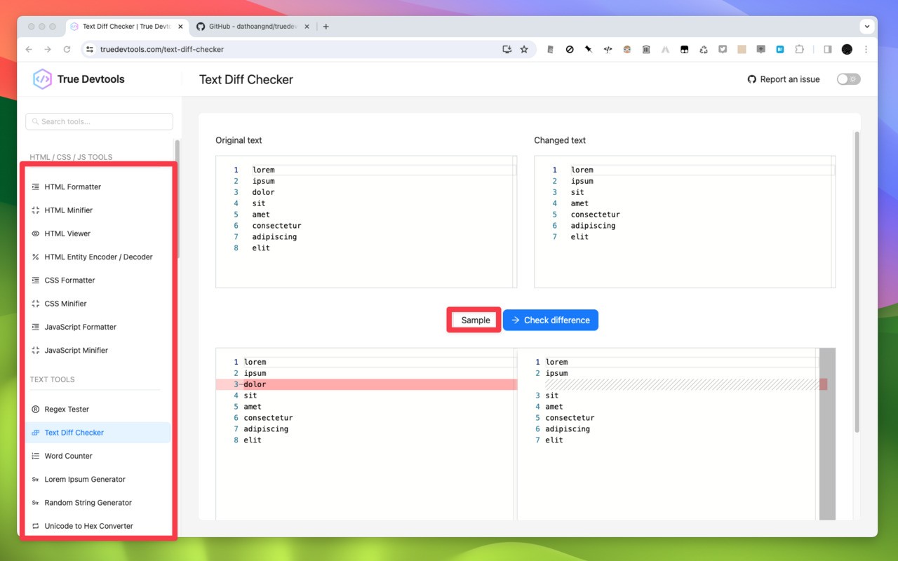Open a new browser tab
Image resolution: width=898 pixels, height=561 pixels.
(x=326, y=26)
